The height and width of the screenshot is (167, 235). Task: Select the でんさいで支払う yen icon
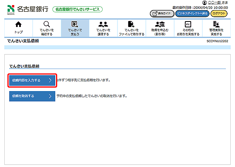coord(75,25)
